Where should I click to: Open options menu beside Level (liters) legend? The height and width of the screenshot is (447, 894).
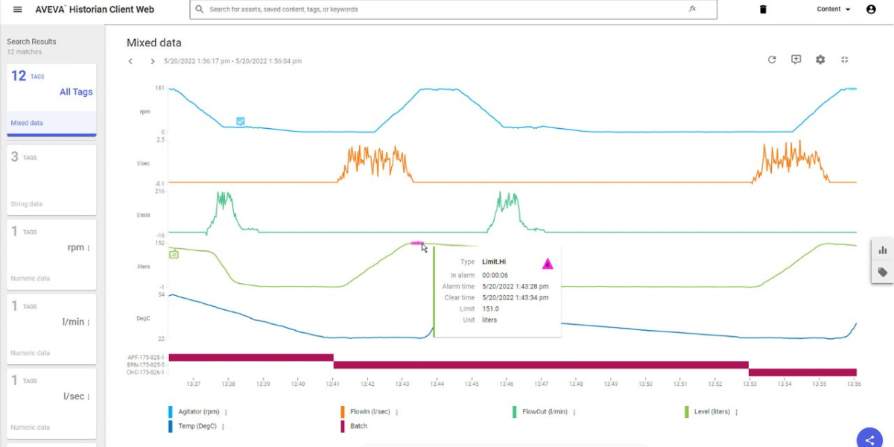point(738,412)
